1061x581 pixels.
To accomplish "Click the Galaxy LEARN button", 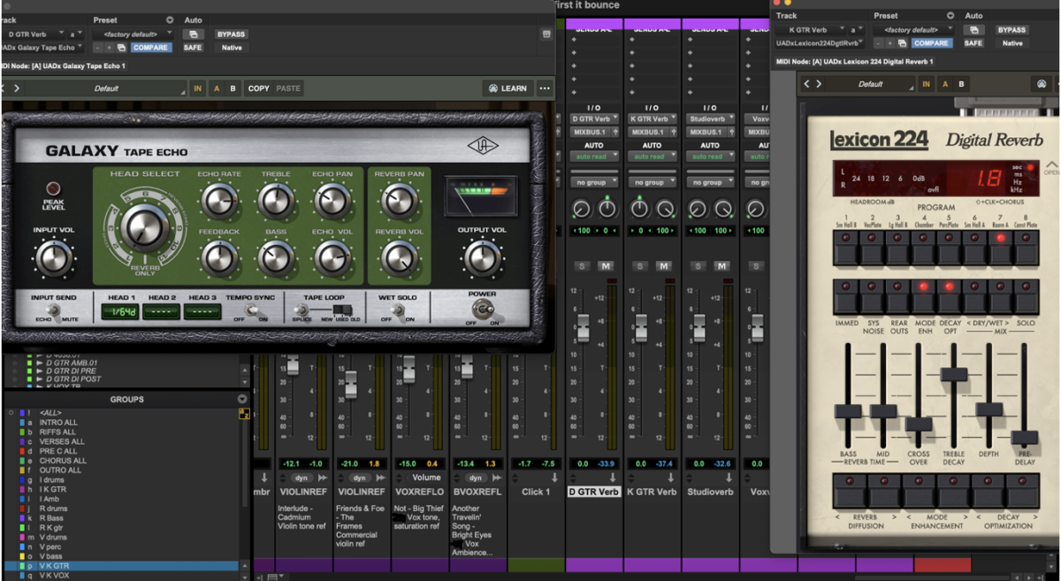I will click(x=508, y=88).
